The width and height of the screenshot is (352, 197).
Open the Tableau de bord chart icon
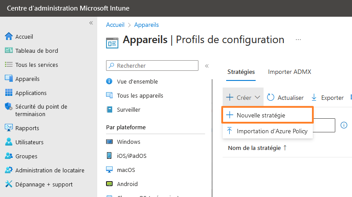[x=9, y=50]
